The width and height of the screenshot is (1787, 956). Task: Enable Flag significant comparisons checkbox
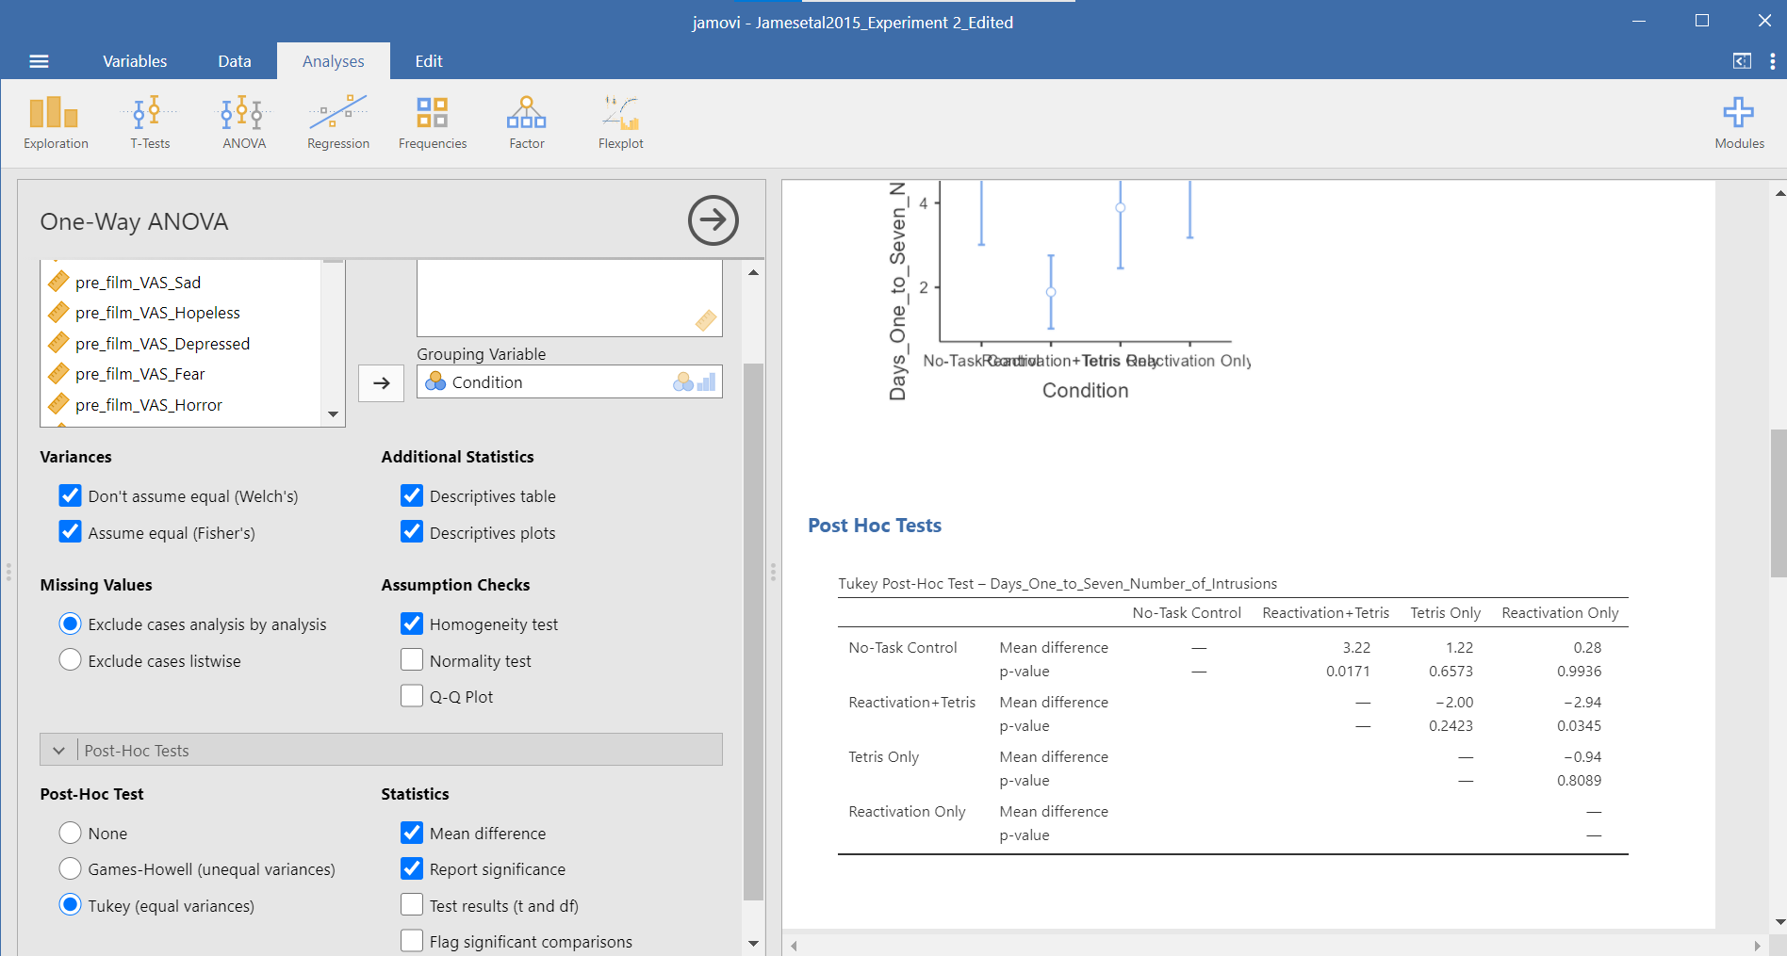click(x=412, y=941)
